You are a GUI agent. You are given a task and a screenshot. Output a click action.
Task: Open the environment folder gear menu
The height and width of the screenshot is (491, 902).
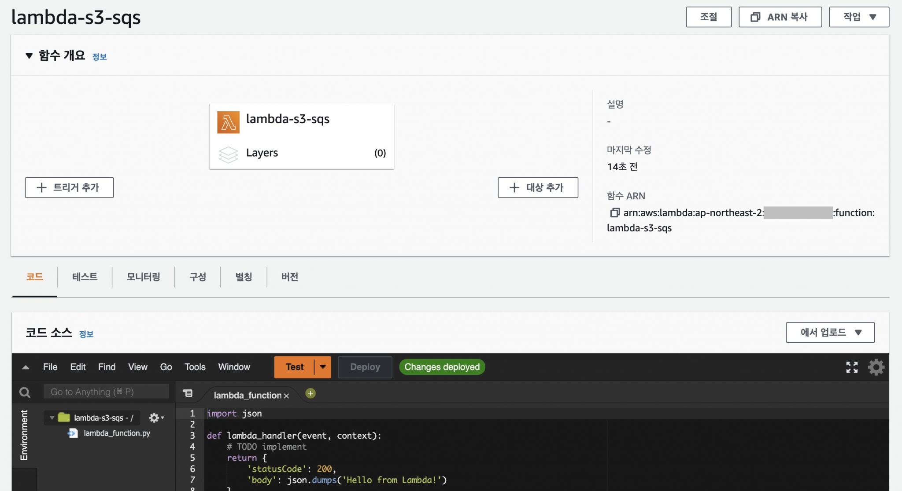point(155,418)
